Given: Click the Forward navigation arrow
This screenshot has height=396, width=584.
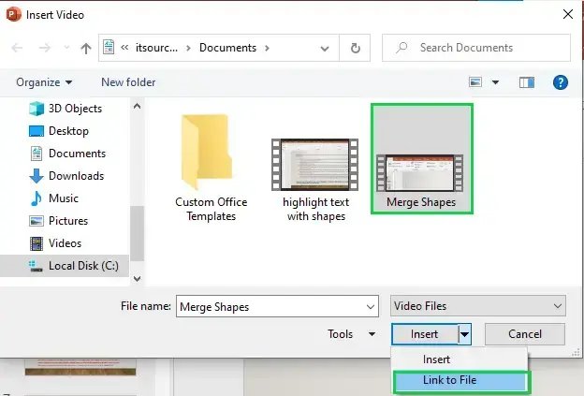Looking at the screenshot, I should click(45, 48).
